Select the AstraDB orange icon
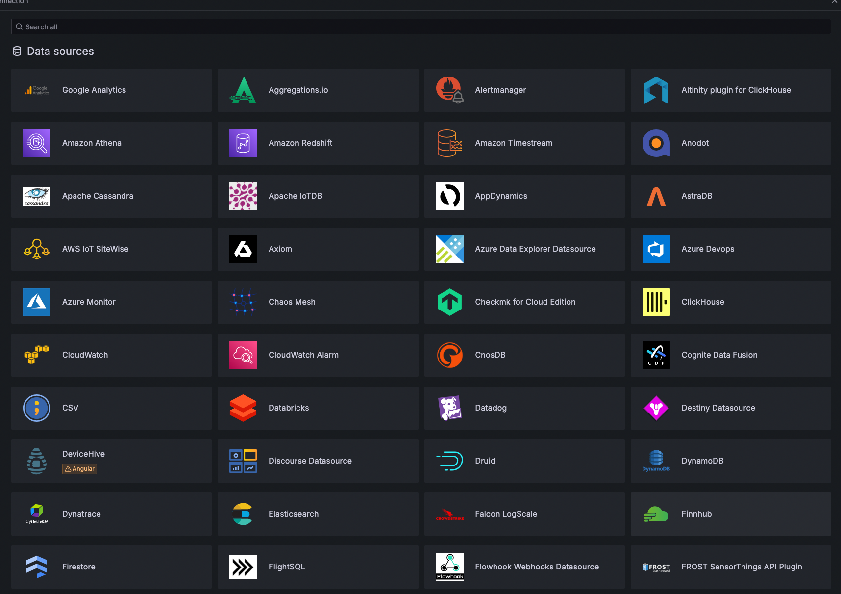 [656, 196]
